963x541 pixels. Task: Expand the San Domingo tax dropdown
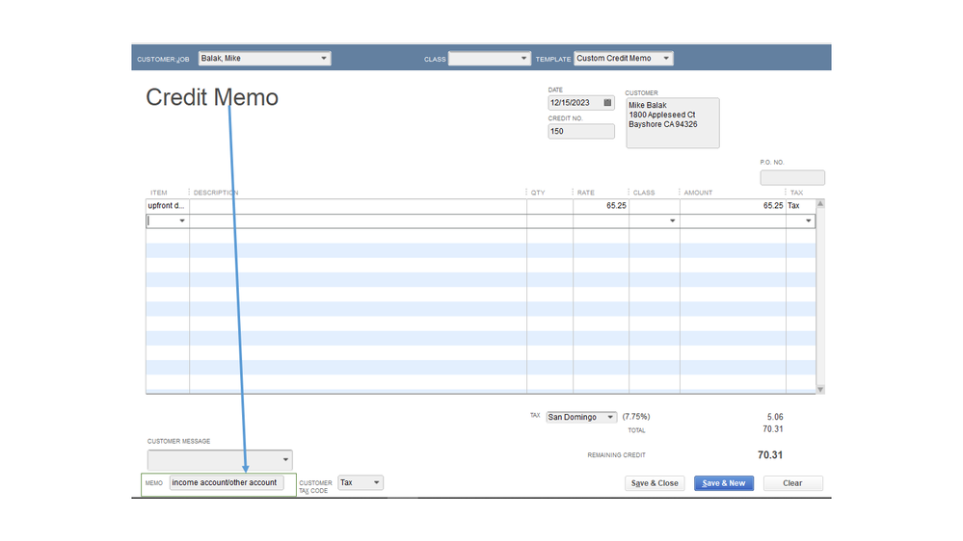pos(610,417)
